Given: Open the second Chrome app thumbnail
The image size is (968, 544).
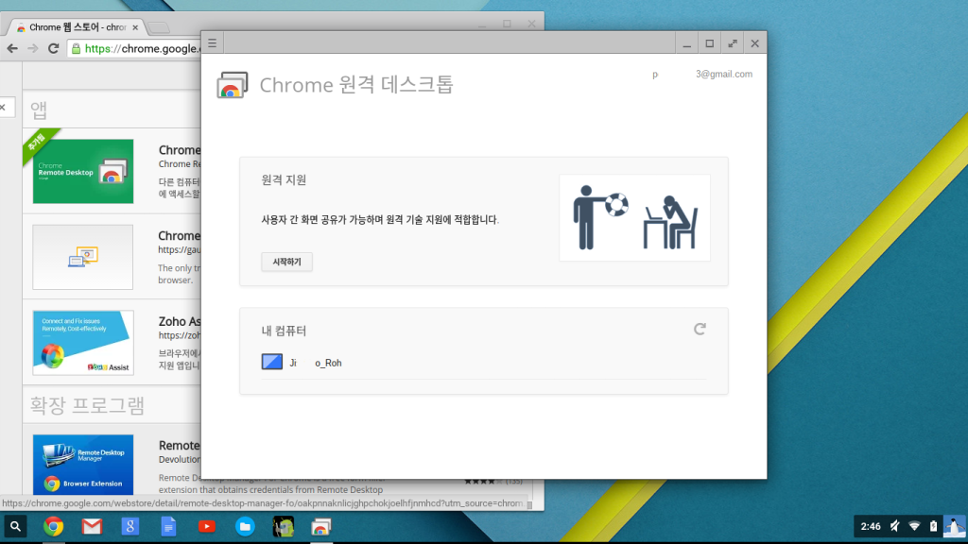Looking at the screenshot, I should [x=83, y=257].
